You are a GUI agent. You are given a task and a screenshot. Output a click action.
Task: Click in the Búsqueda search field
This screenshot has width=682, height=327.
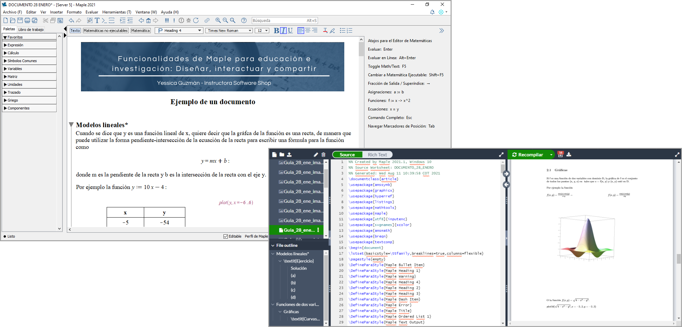[285, 20]
